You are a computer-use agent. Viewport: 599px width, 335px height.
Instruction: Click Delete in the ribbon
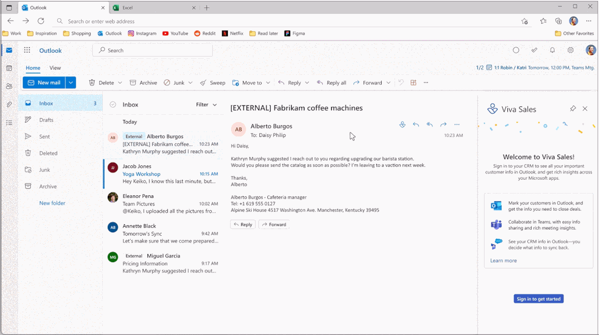coord(102,83)
